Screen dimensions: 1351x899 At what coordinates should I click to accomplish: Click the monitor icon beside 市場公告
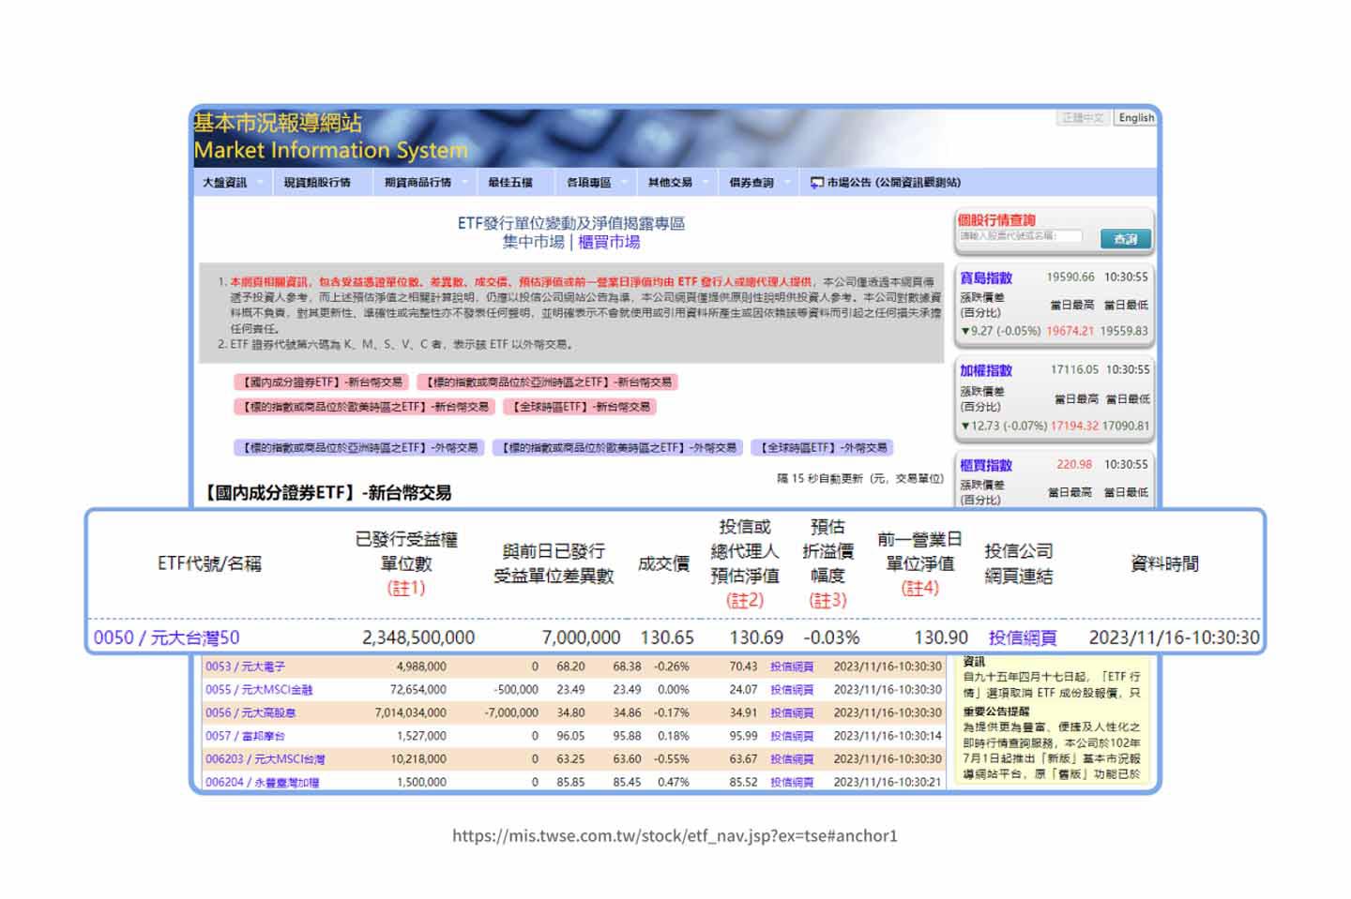pyautogui.click(x=816, y=183)
